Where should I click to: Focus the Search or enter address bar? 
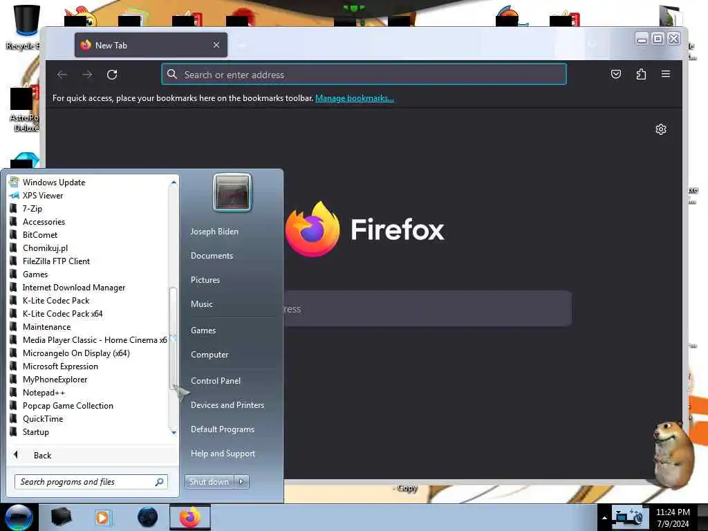[x=364, y=75]
